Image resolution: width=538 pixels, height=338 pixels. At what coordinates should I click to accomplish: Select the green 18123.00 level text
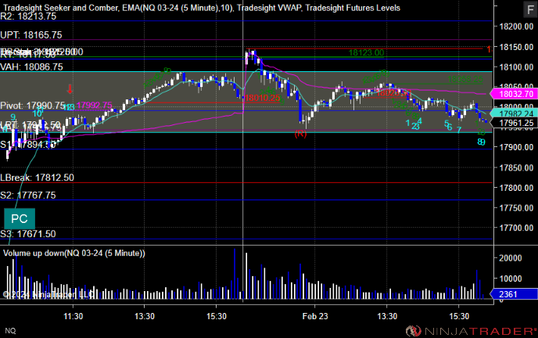coord(366,52)
